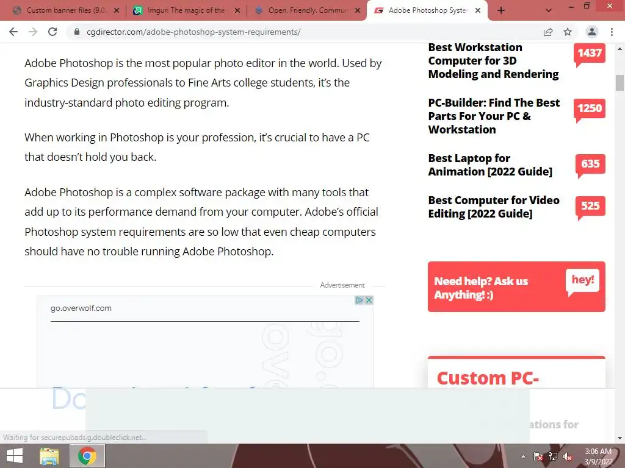Click the muted volume tray icon

[568, 456]
